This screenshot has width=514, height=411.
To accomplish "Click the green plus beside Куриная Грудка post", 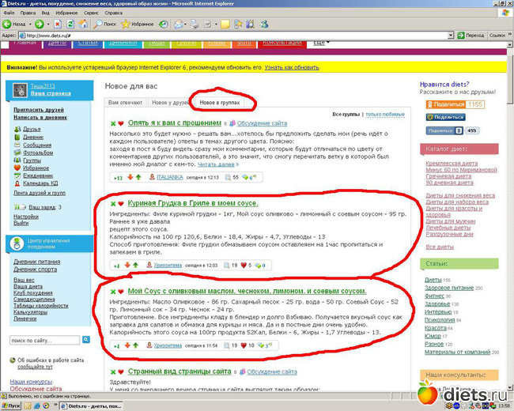I will click(112, 202).
